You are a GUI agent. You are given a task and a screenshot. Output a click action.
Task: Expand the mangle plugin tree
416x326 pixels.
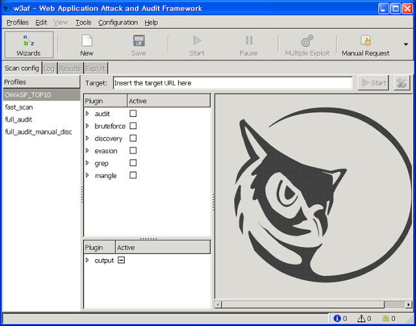pyautogui.click(x=87, y=175)
